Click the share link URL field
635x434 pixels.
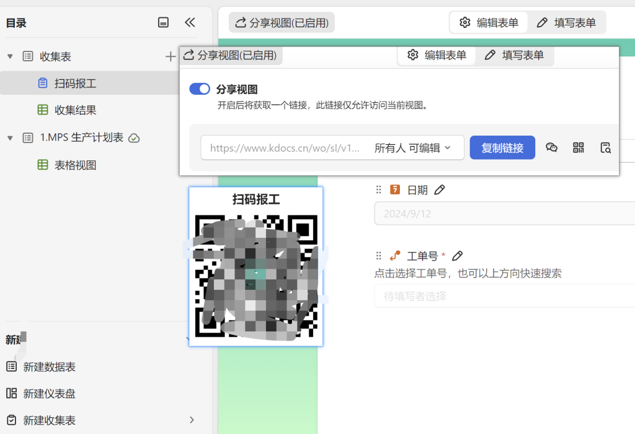[284, 148]
